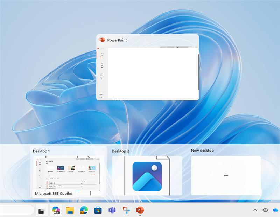Click the Home icon in PowerPoint preview sidebar
The image size is (280, 217).
point(102,55)
